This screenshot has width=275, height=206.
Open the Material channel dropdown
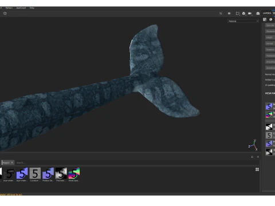pos(243,21)
